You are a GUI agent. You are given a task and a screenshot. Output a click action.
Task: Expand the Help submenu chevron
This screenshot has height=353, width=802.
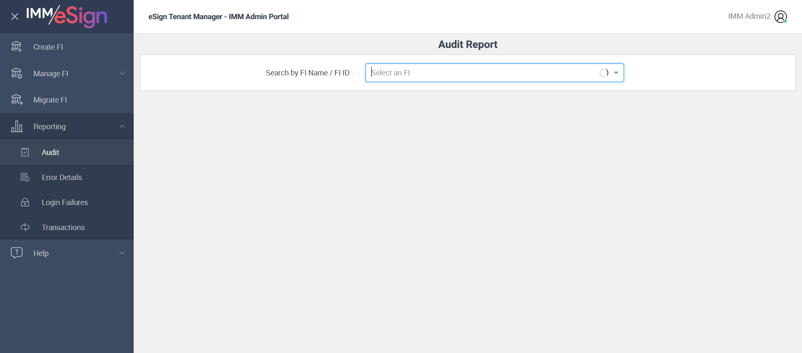[122, 253]
